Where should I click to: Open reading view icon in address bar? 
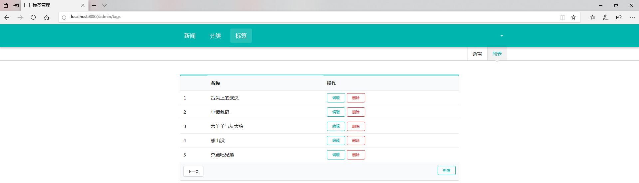(x=562, y=17)
